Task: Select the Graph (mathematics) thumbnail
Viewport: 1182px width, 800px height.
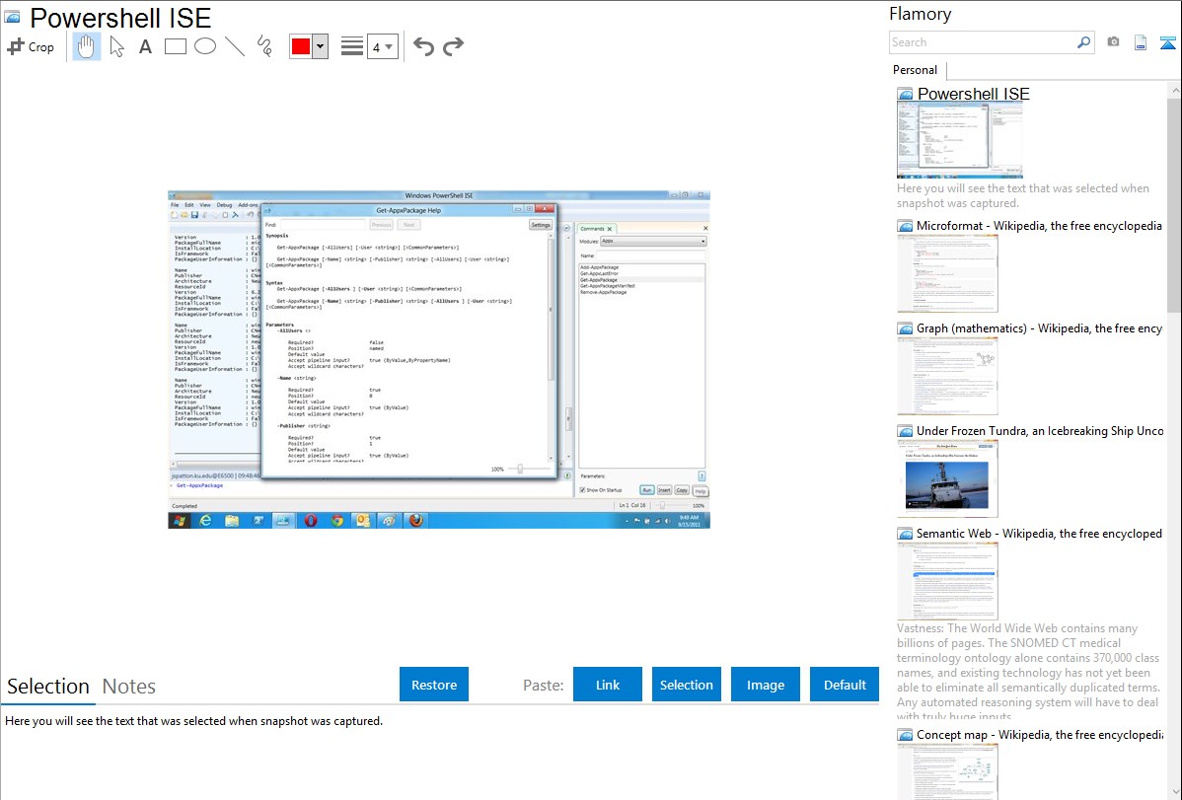Action: coord(947,376)
